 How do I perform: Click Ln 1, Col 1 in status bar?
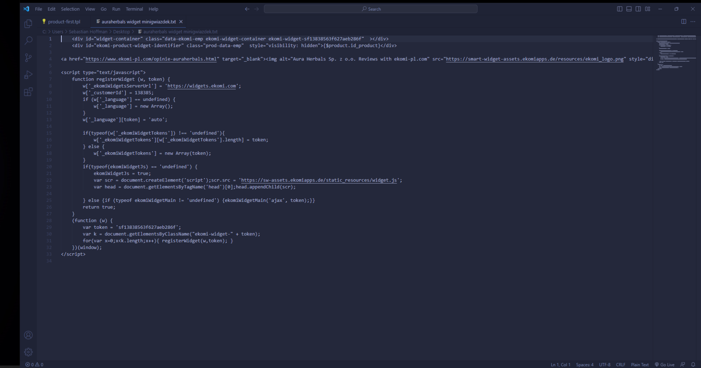tap(560, 365)
